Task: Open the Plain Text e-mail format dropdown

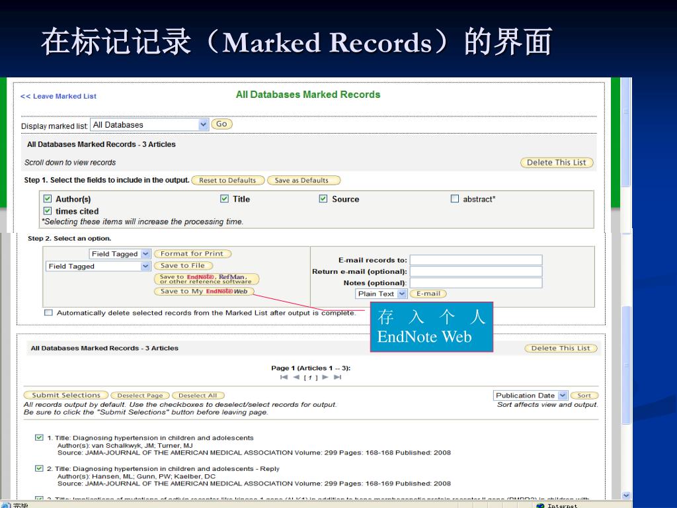Action: click(381, 294)
